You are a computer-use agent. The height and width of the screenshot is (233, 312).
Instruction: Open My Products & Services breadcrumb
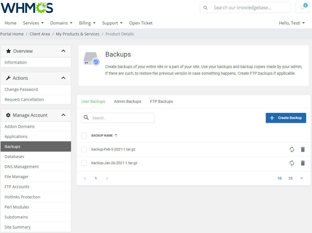pyautogui.click(x=78, y=34)
